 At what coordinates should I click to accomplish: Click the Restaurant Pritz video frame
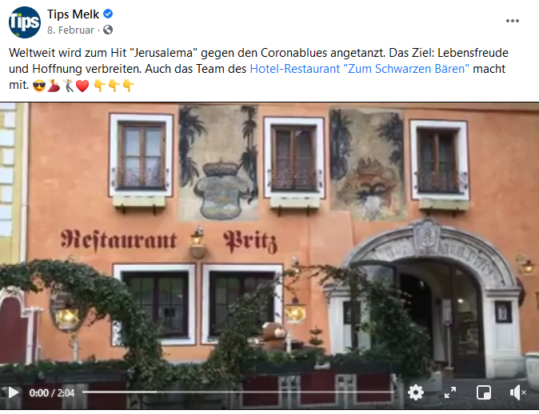[x=269, y=241]
